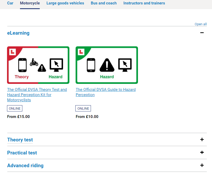This screenshot has width=212, height=175.
Task: Open the Instructors and trainers tab
Action: [x=144, y=3]
